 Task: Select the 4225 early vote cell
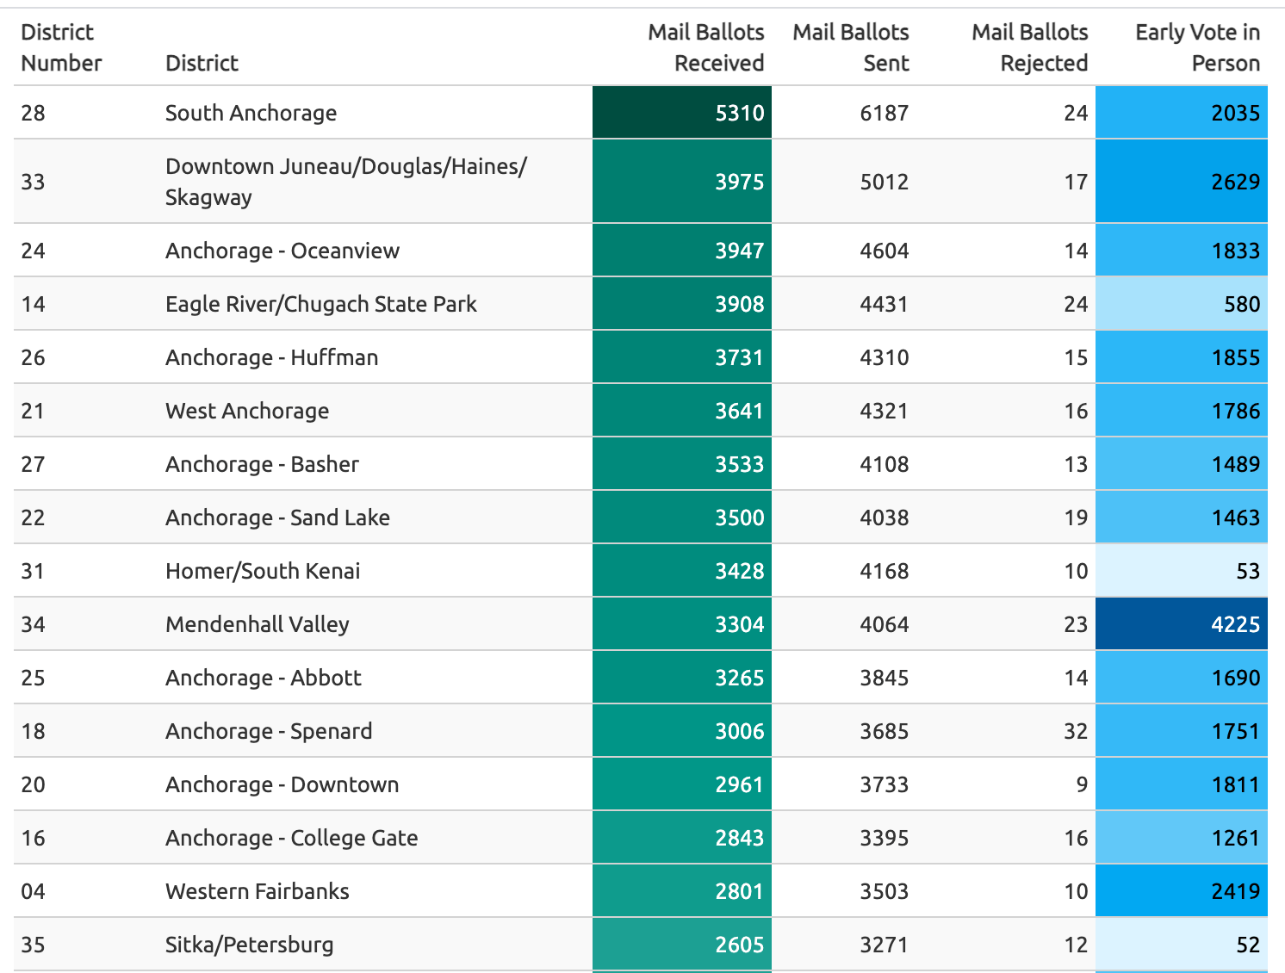(x=1182, y=624)
